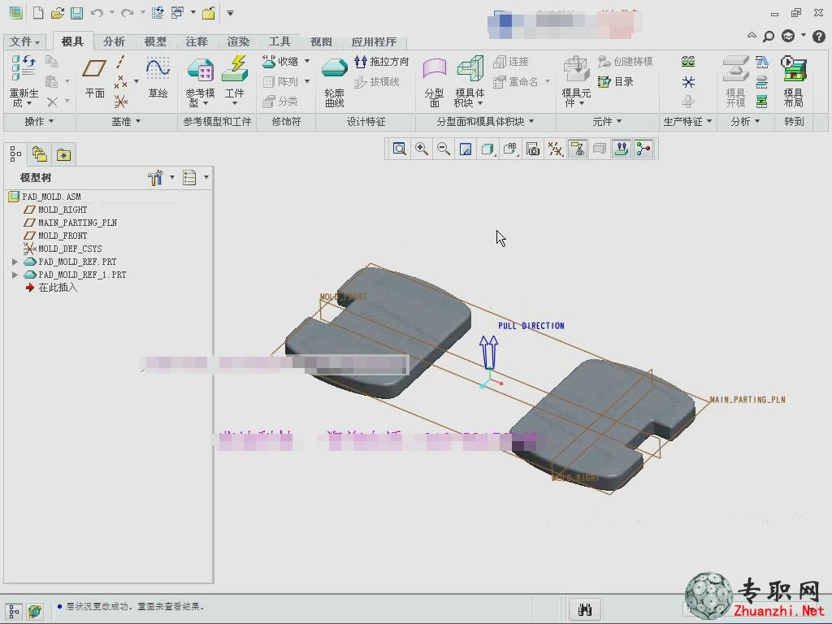Click the Insert Here (在此插入) marker
This screenshot has height=624, width=832.
(x=51, y=288)
